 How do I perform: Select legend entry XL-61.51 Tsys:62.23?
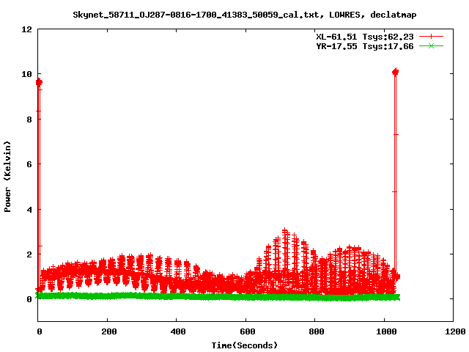[x=365, y=37]
